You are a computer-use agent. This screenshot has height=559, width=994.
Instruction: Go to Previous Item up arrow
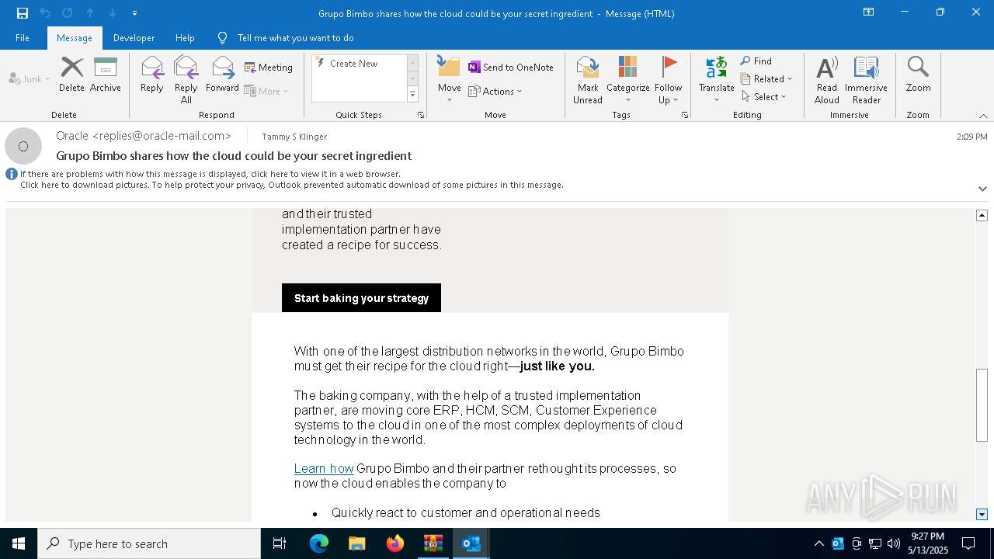90,13
